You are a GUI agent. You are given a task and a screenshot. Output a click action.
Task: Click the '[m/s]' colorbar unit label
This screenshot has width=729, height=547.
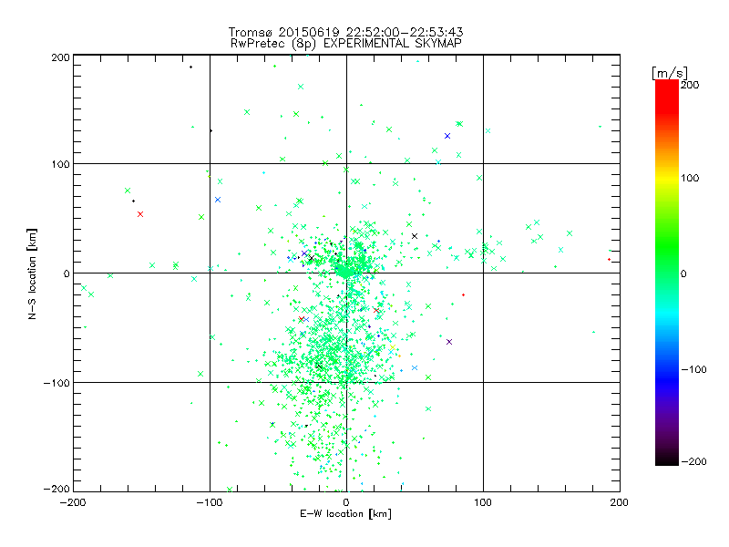(x=670, y=73)
